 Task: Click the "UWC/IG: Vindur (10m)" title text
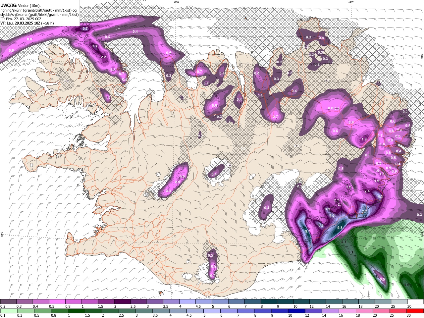point(21,5)
